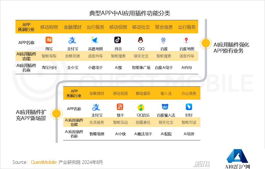Click the 抖音 label
The width and height of the screenshot is (265, 169).
tap(118, 49)
